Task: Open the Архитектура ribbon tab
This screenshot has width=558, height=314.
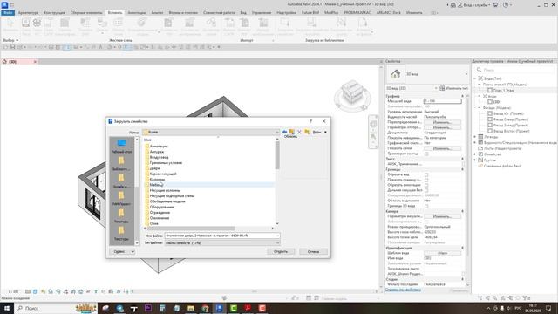Action: [28, 13]
